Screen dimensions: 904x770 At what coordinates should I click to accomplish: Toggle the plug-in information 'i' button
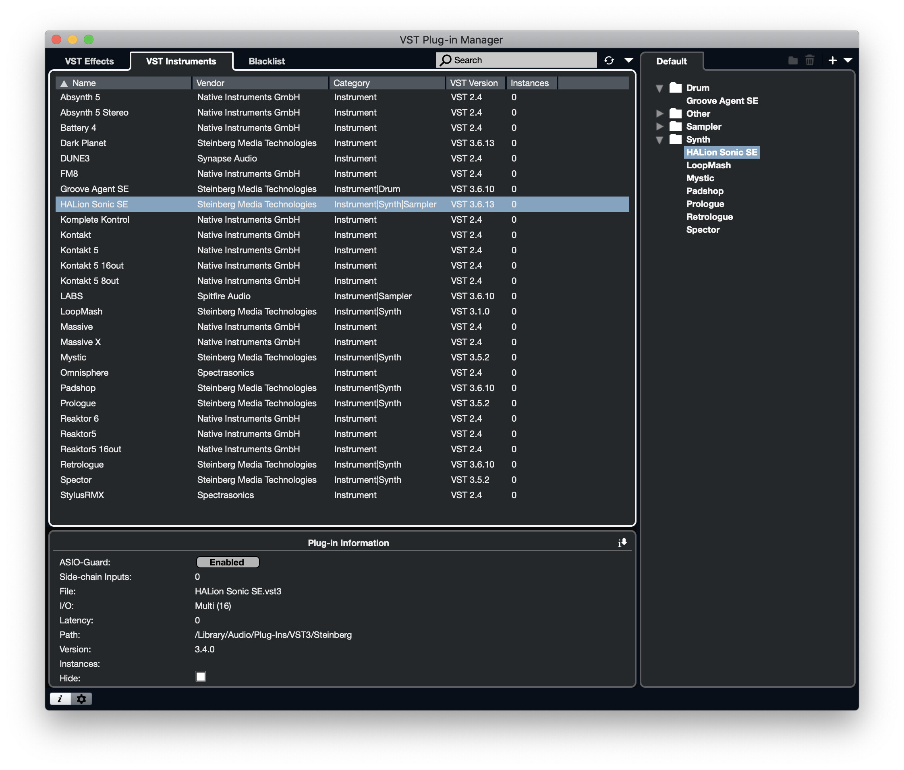click(x=60, y=698)
